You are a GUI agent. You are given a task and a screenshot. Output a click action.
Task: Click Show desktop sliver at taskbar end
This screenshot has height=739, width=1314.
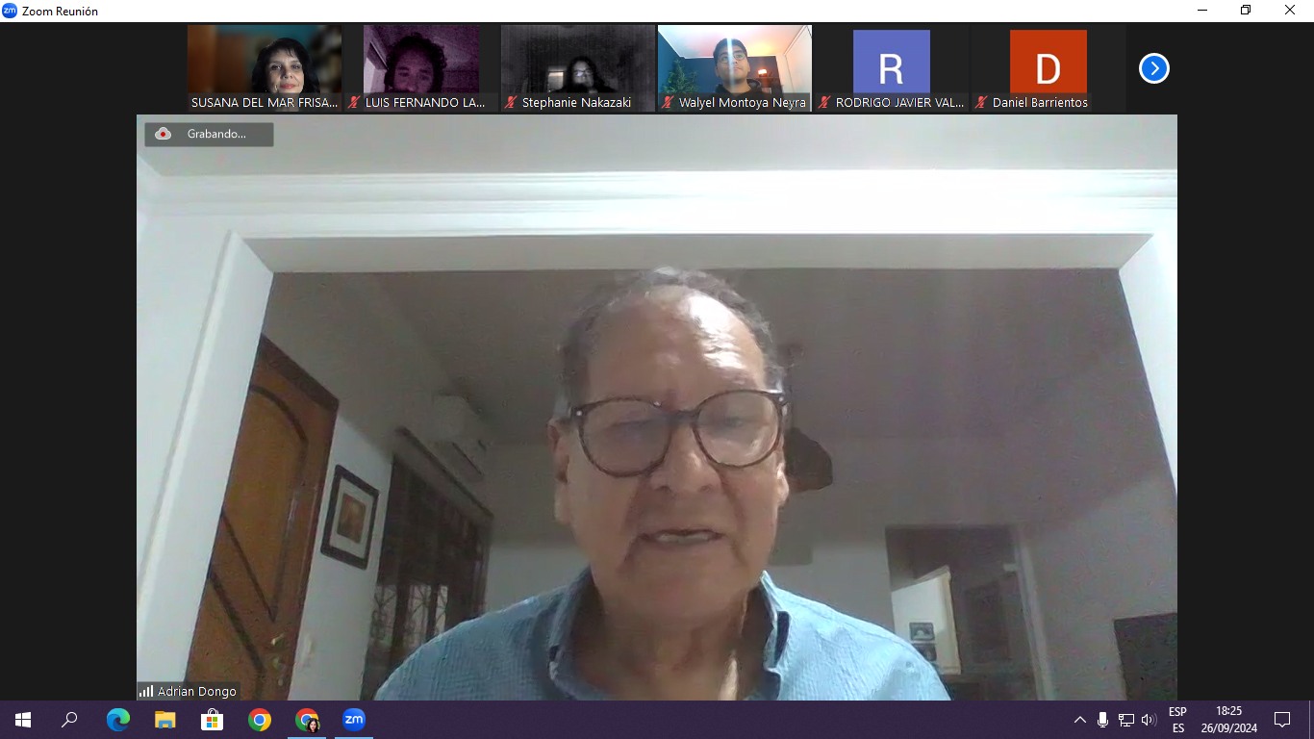tap(1311, 720)
